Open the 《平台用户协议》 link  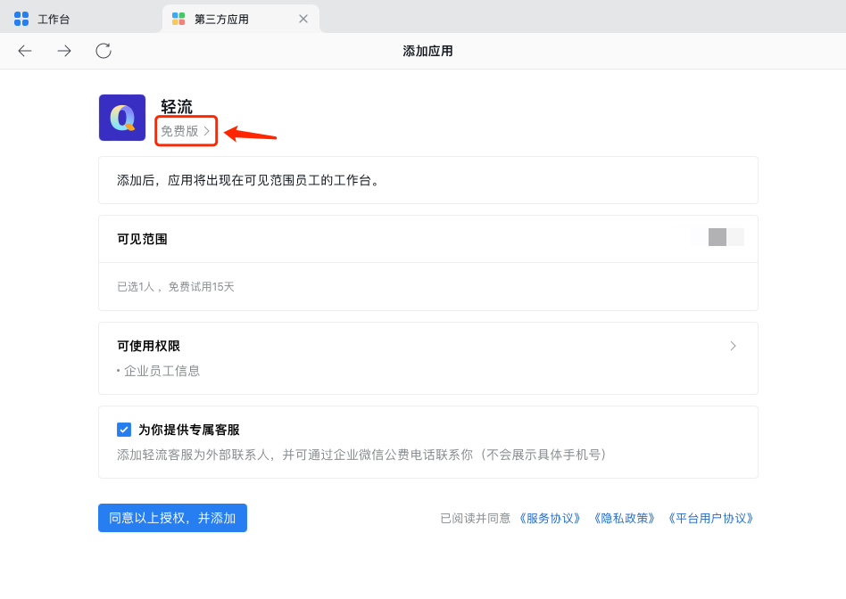710,519
